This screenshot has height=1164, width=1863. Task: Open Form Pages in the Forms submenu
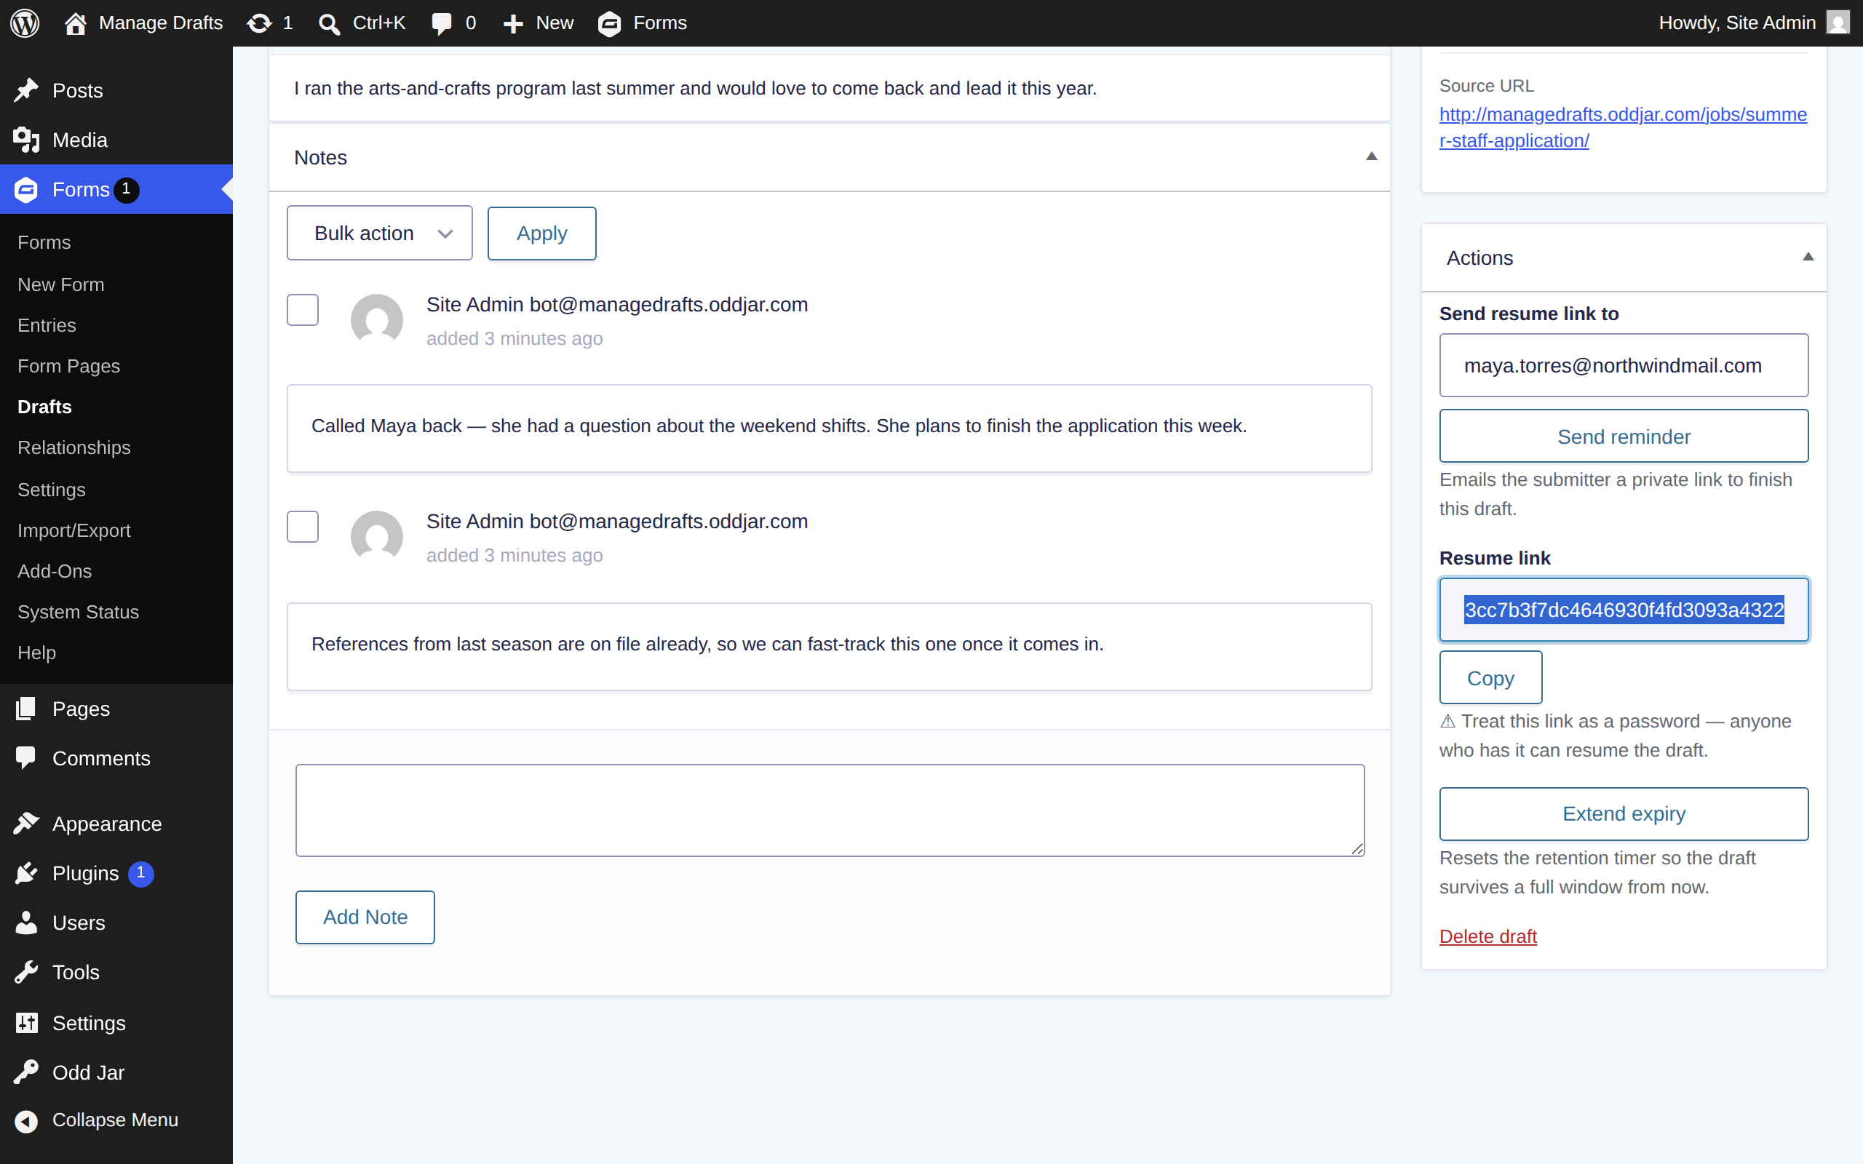point(68,366)
